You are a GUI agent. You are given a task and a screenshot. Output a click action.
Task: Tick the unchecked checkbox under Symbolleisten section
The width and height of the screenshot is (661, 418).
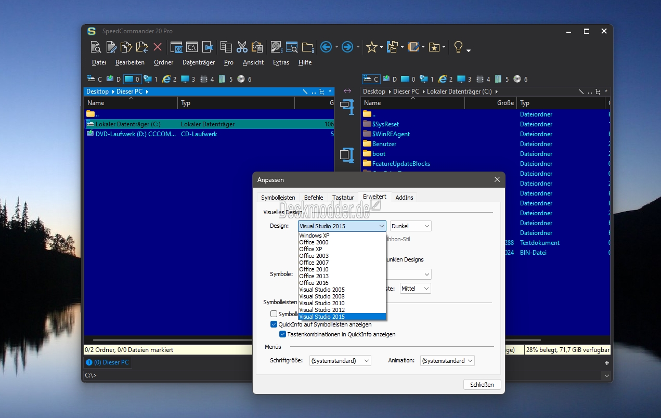tap(274, 314)
